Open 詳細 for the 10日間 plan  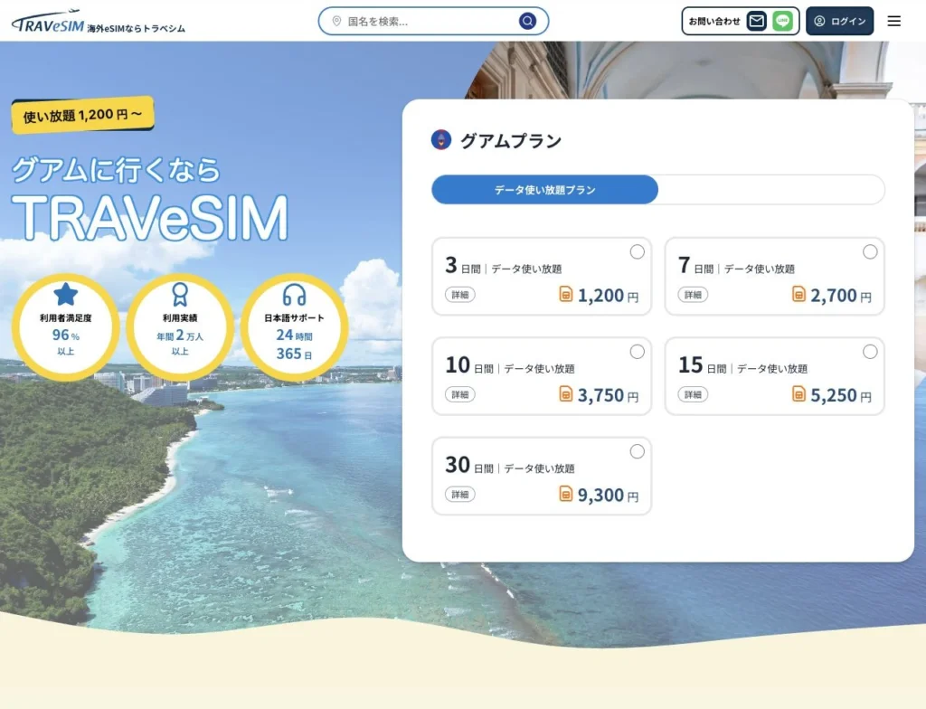coord(460,394)
